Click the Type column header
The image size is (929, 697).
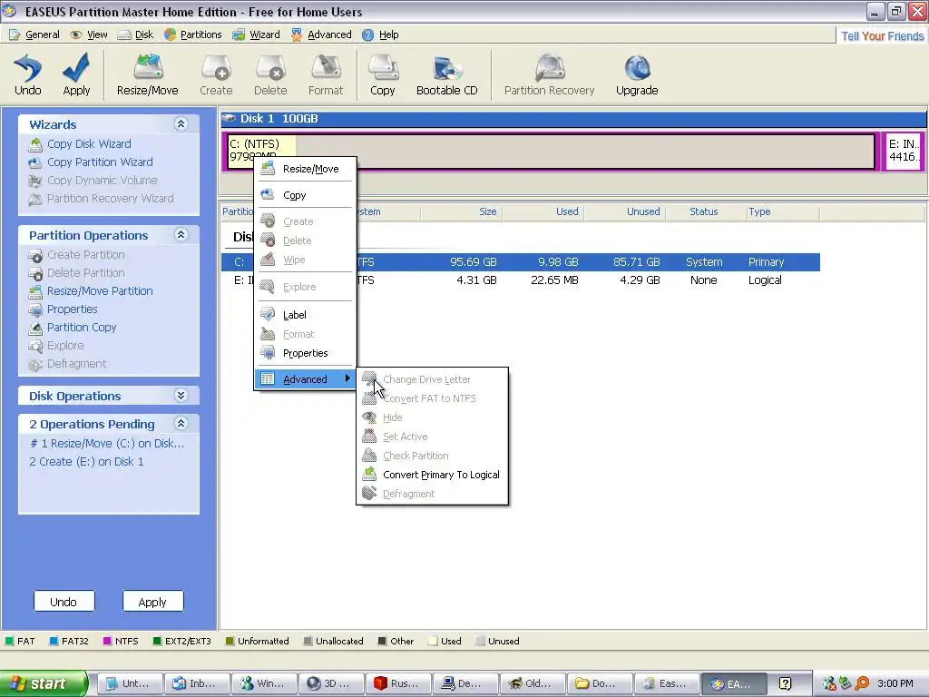(x=782, y=211)
